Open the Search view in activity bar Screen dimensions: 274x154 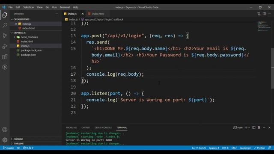(5, 25)
